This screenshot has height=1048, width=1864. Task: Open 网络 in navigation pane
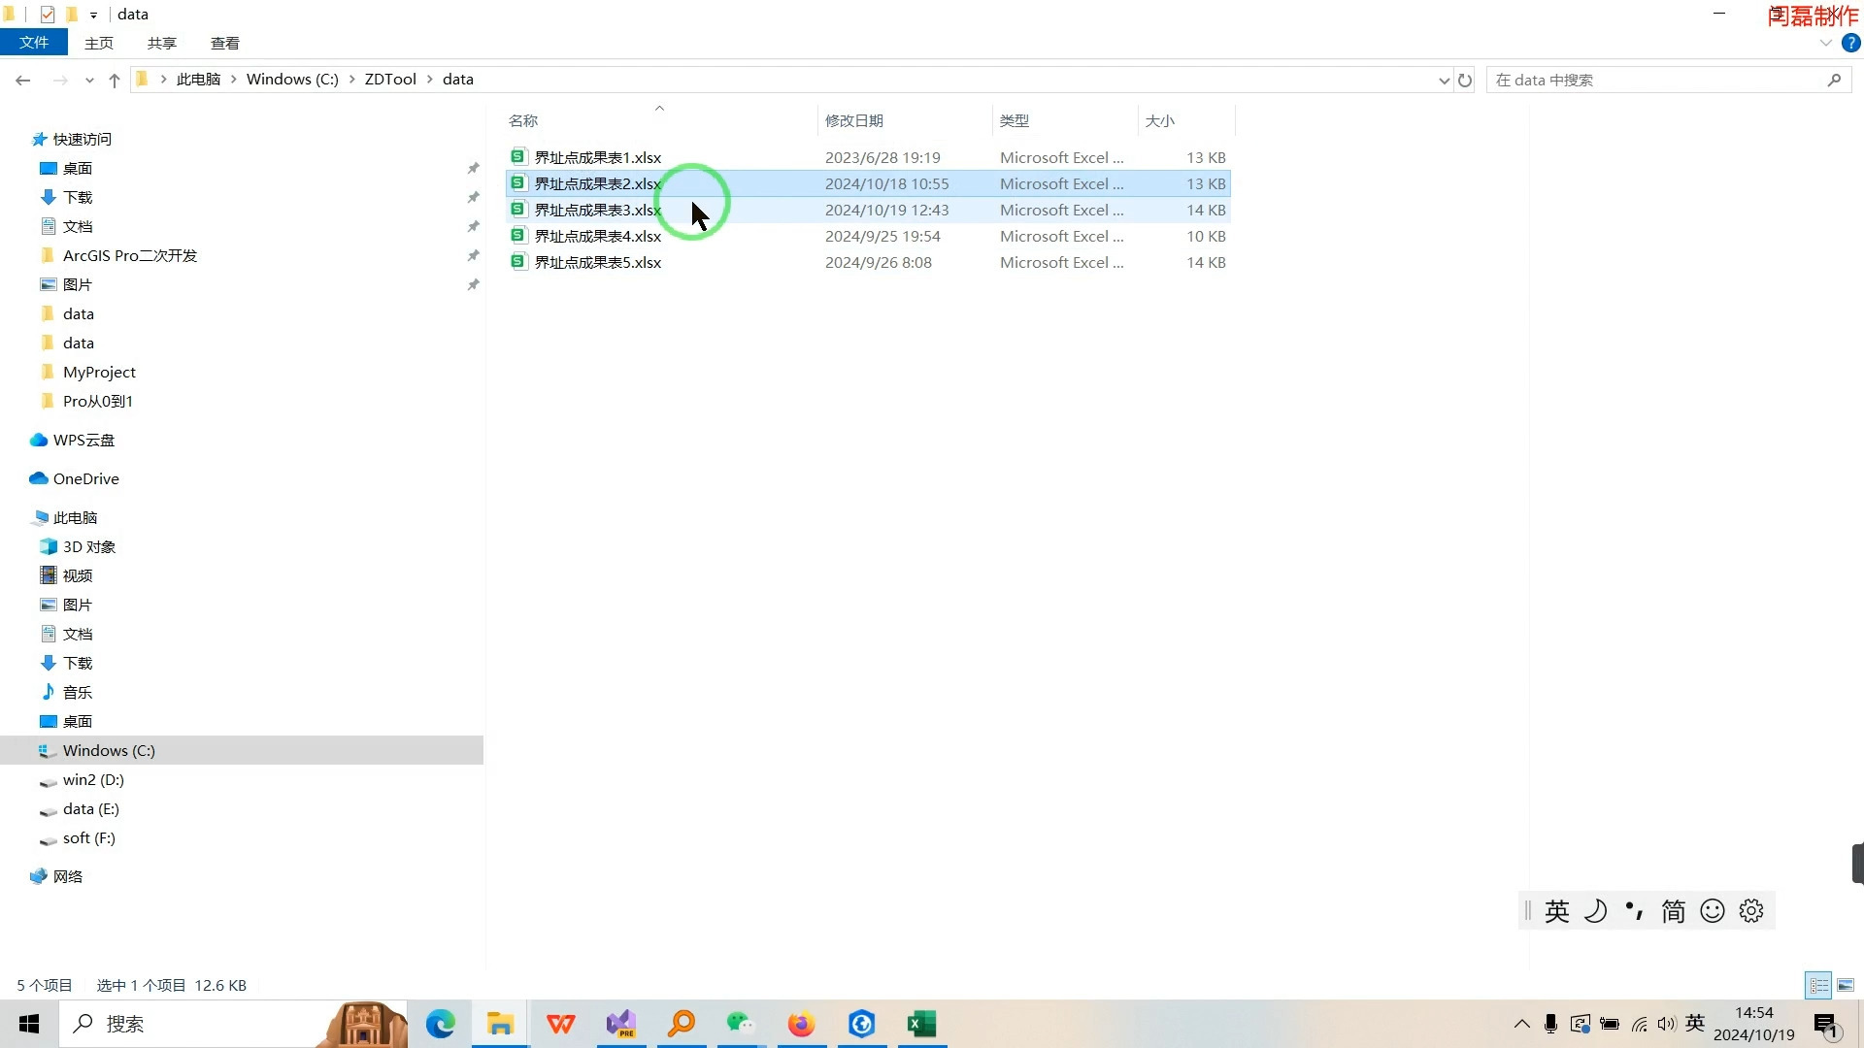tap(67, 876)
